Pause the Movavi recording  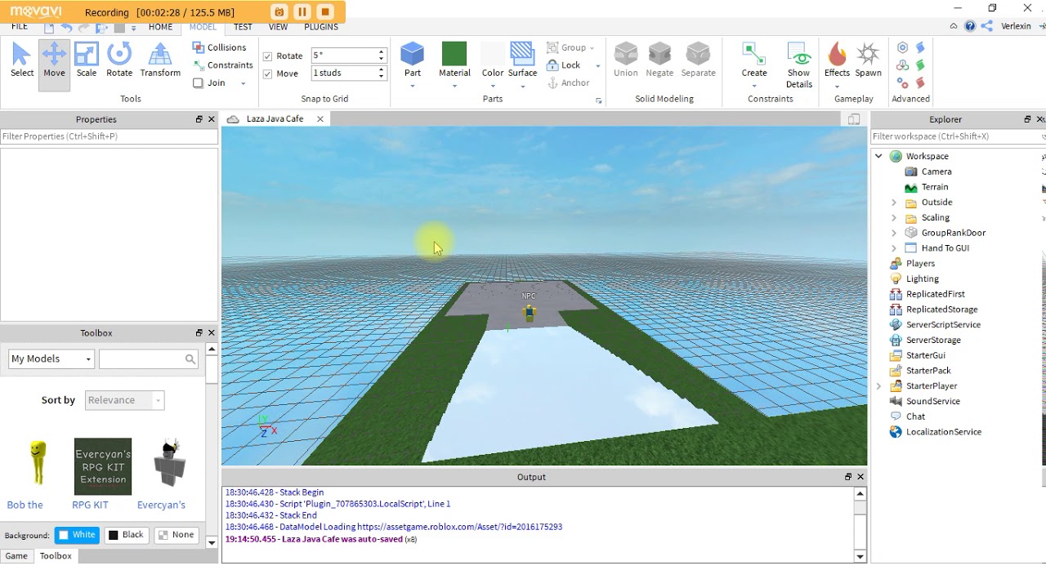pos(302,11)
